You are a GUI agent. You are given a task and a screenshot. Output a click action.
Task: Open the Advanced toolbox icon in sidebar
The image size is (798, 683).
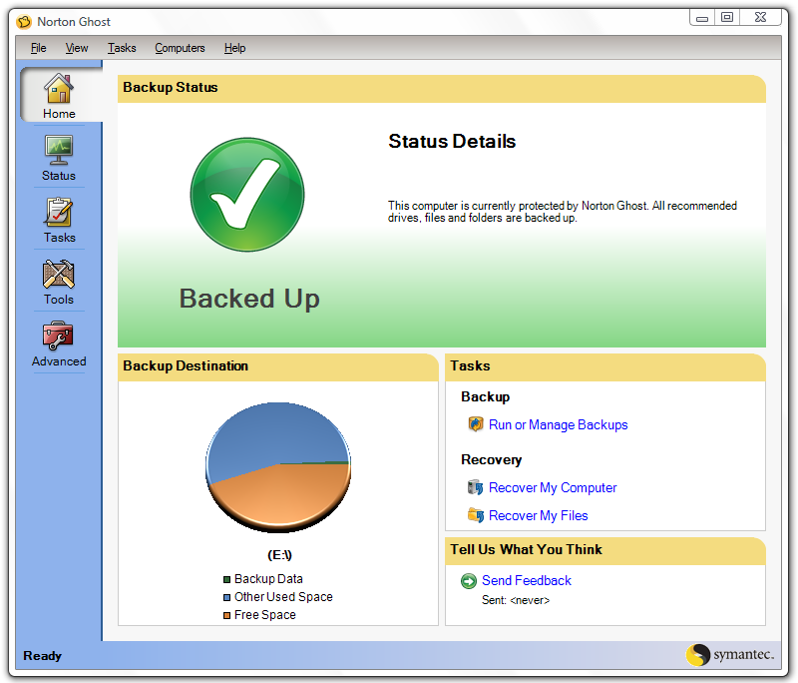[58, 337]
